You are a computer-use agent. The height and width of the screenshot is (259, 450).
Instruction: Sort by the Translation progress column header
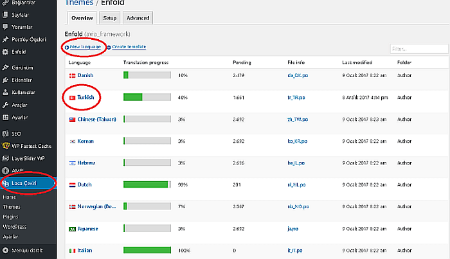coord(146,62)
